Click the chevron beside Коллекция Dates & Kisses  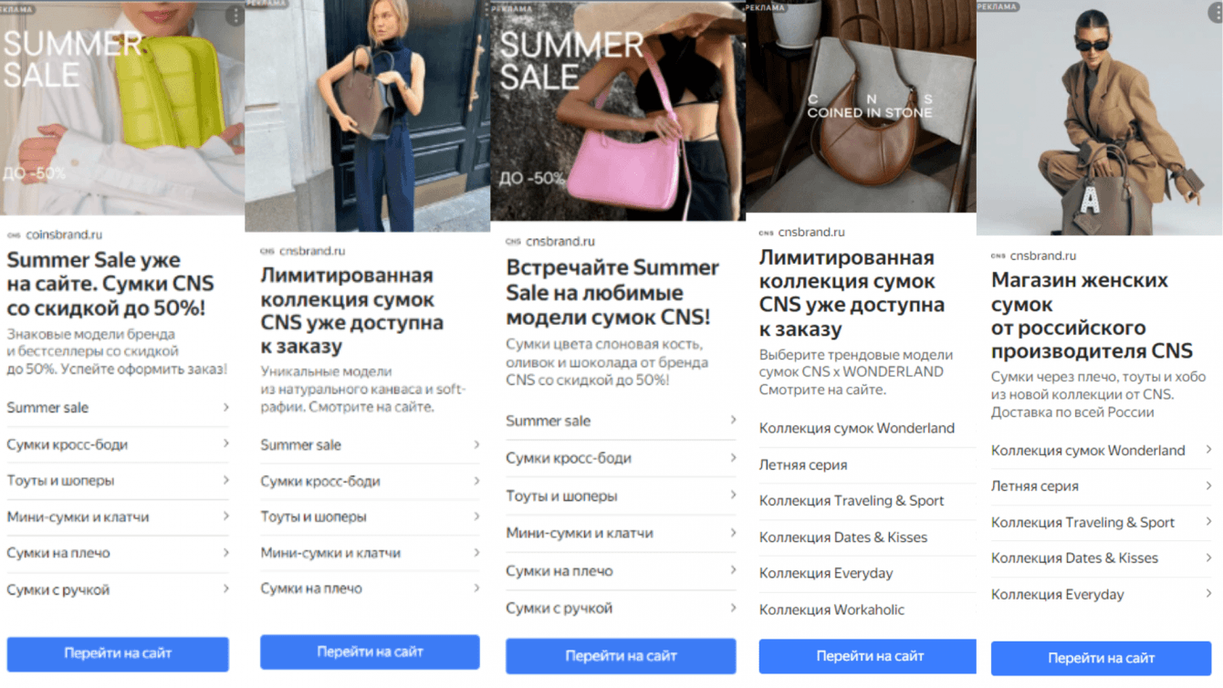tap(1208, 558)
